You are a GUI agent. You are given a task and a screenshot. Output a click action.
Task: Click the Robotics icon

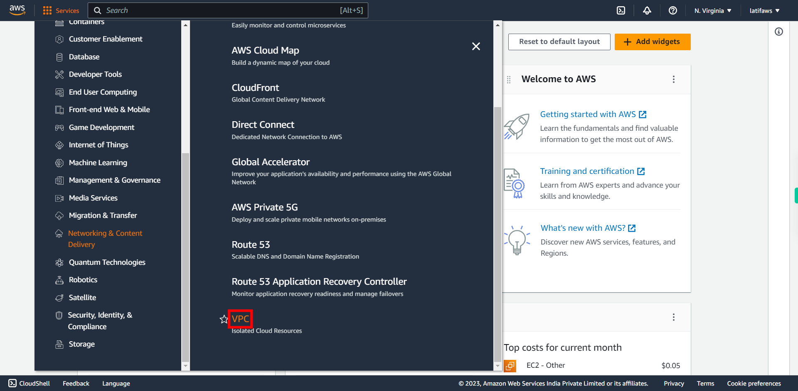(x=59, y=280)
